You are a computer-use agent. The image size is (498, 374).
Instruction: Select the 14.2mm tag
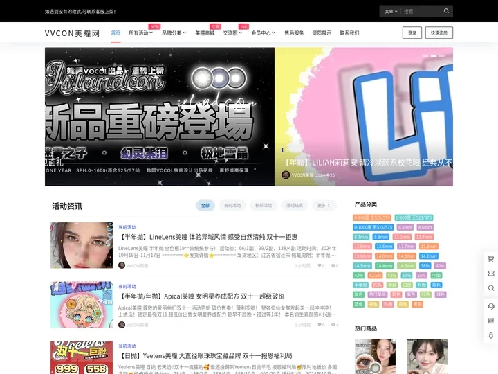[x=428, y=256]
